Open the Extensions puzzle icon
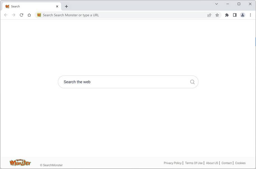This screenshot has width=256, height=169. [227, 15]
